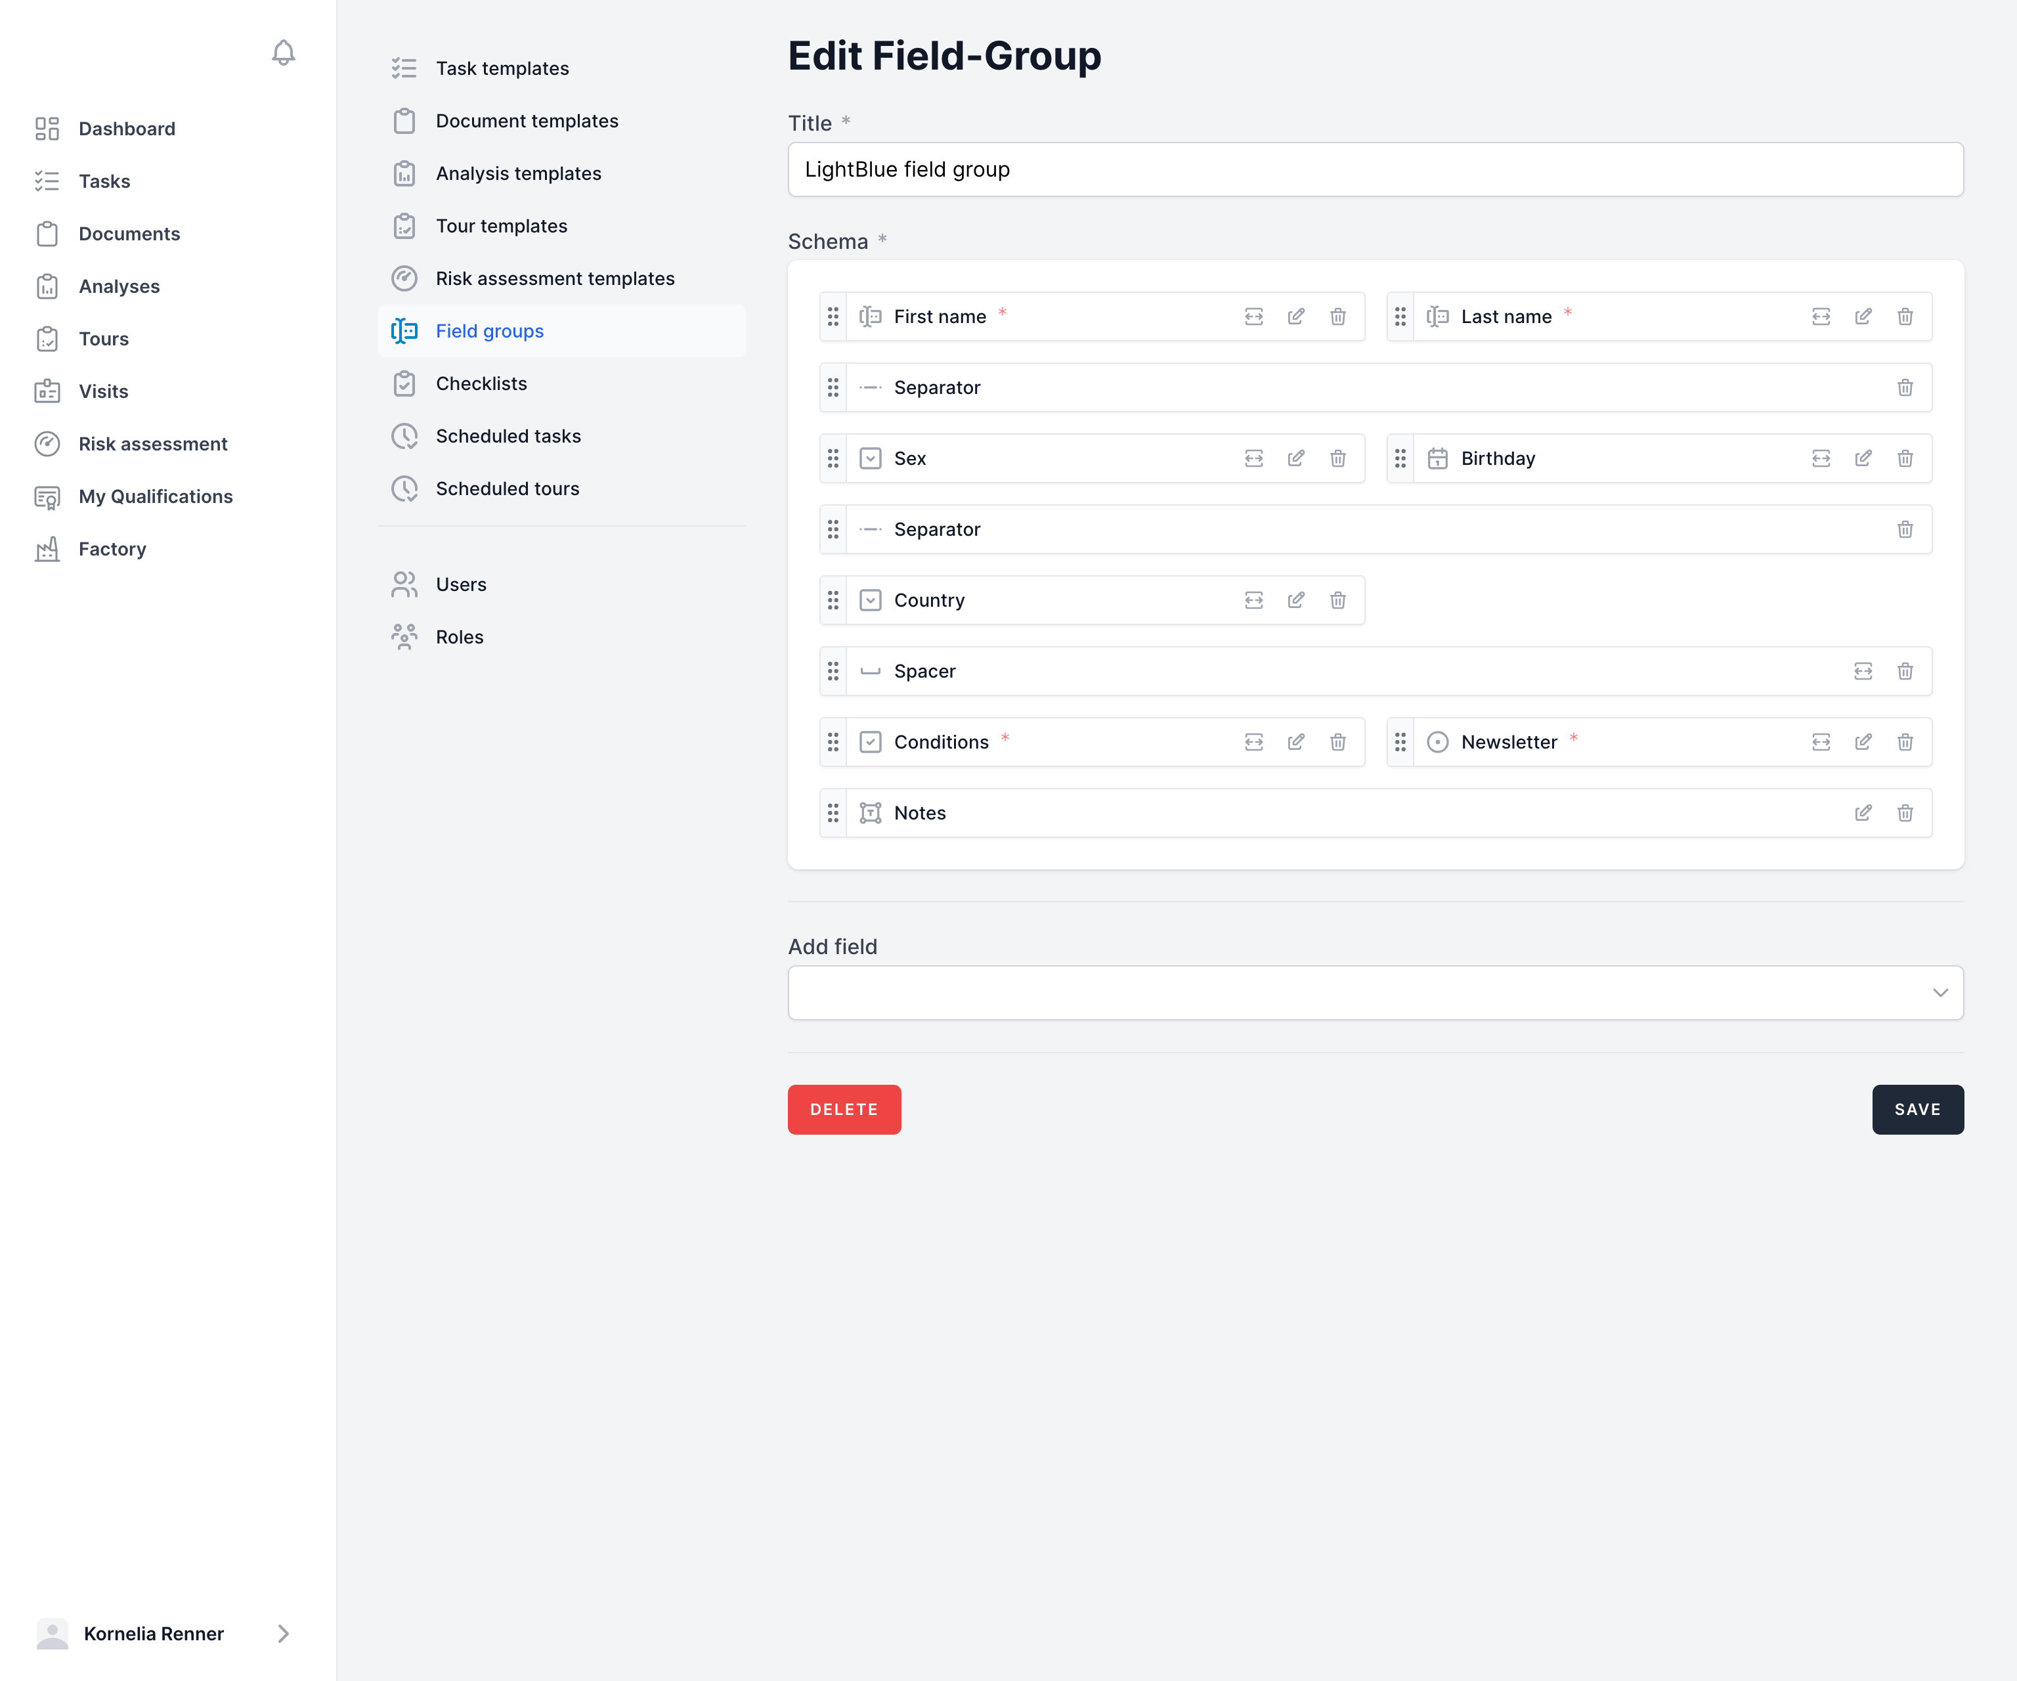This screenshot has width=2017, height=1681.
Task: Open Analyses page
Action: [x=119, y=286]
